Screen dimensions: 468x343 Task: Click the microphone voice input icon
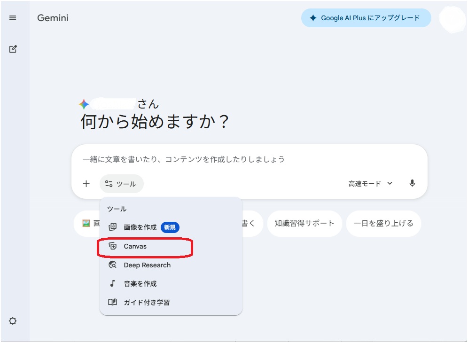point(412,184)
